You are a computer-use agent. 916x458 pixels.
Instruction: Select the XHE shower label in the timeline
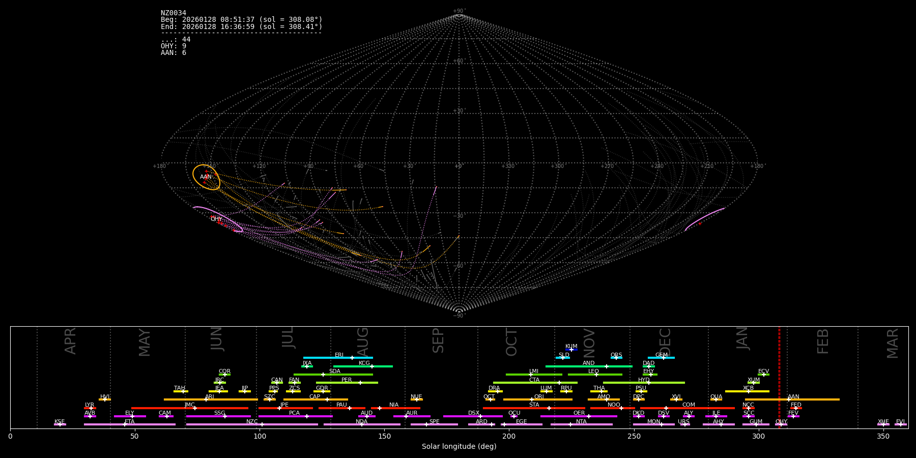(x=883, y=422)
